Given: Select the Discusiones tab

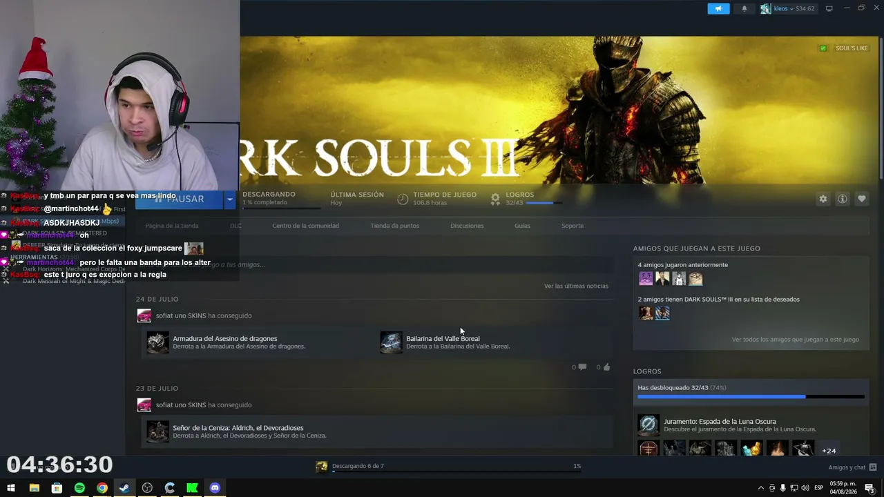Looking at the screenshot, I should (x=467, y=226).
